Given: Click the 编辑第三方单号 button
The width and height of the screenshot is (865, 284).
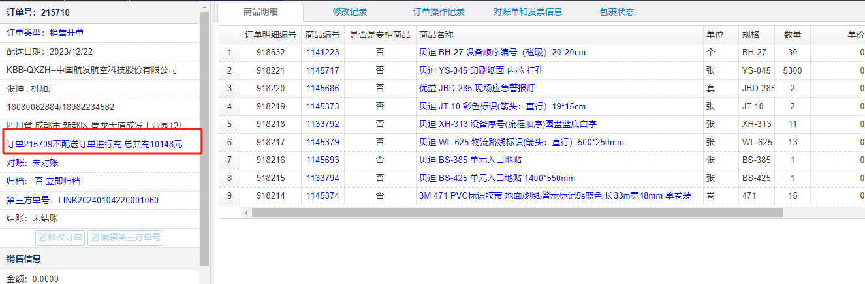Looking at the screenshot, I should coord(125,238).
